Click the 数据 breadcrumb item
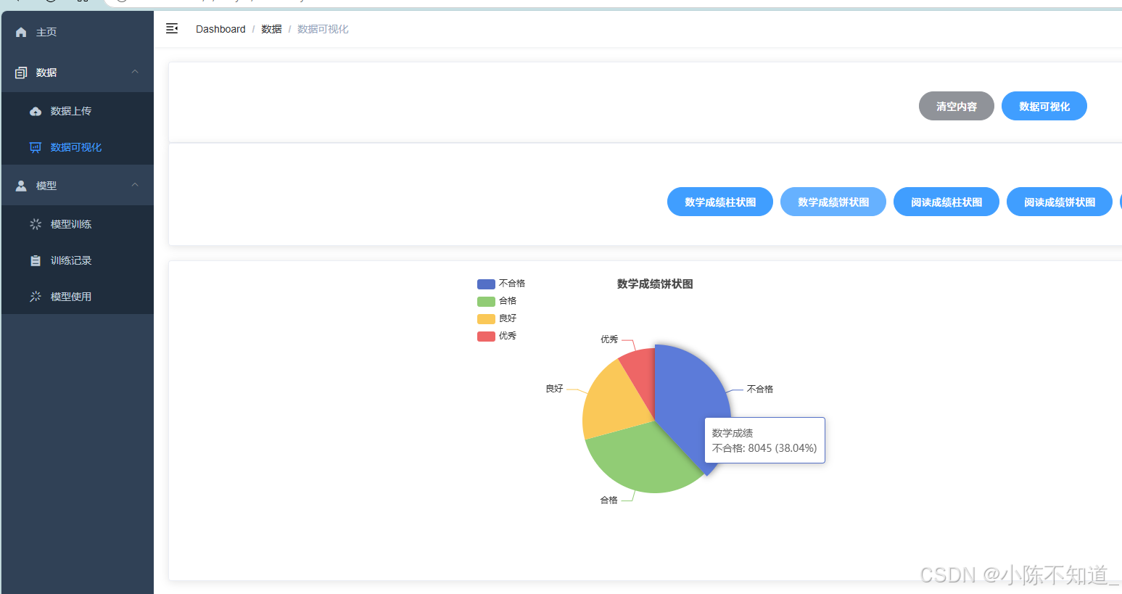Image resolution: width=1122 pixels, height=594 pixels. [x=271, y=29]
